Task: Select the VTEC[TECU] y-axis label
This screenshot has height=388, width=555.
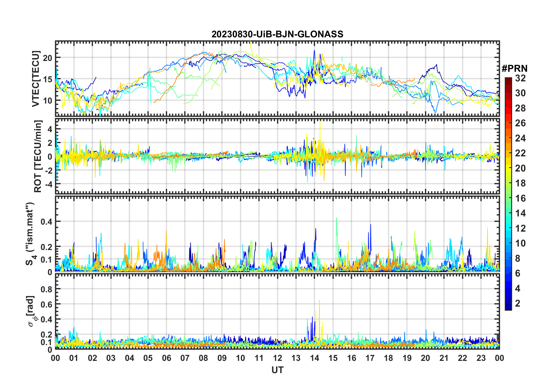Action: pyautogui.click(x=36, y=79)
